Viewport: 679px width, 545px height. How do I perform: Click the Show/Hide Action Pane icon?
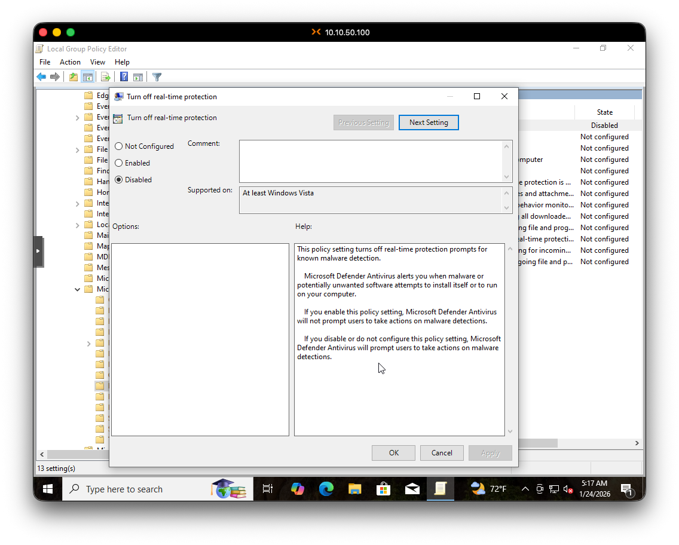138,76
